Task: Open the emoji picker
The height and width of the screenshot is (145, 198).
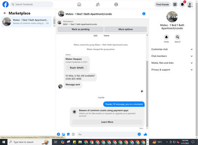Action: pos(139,134)
